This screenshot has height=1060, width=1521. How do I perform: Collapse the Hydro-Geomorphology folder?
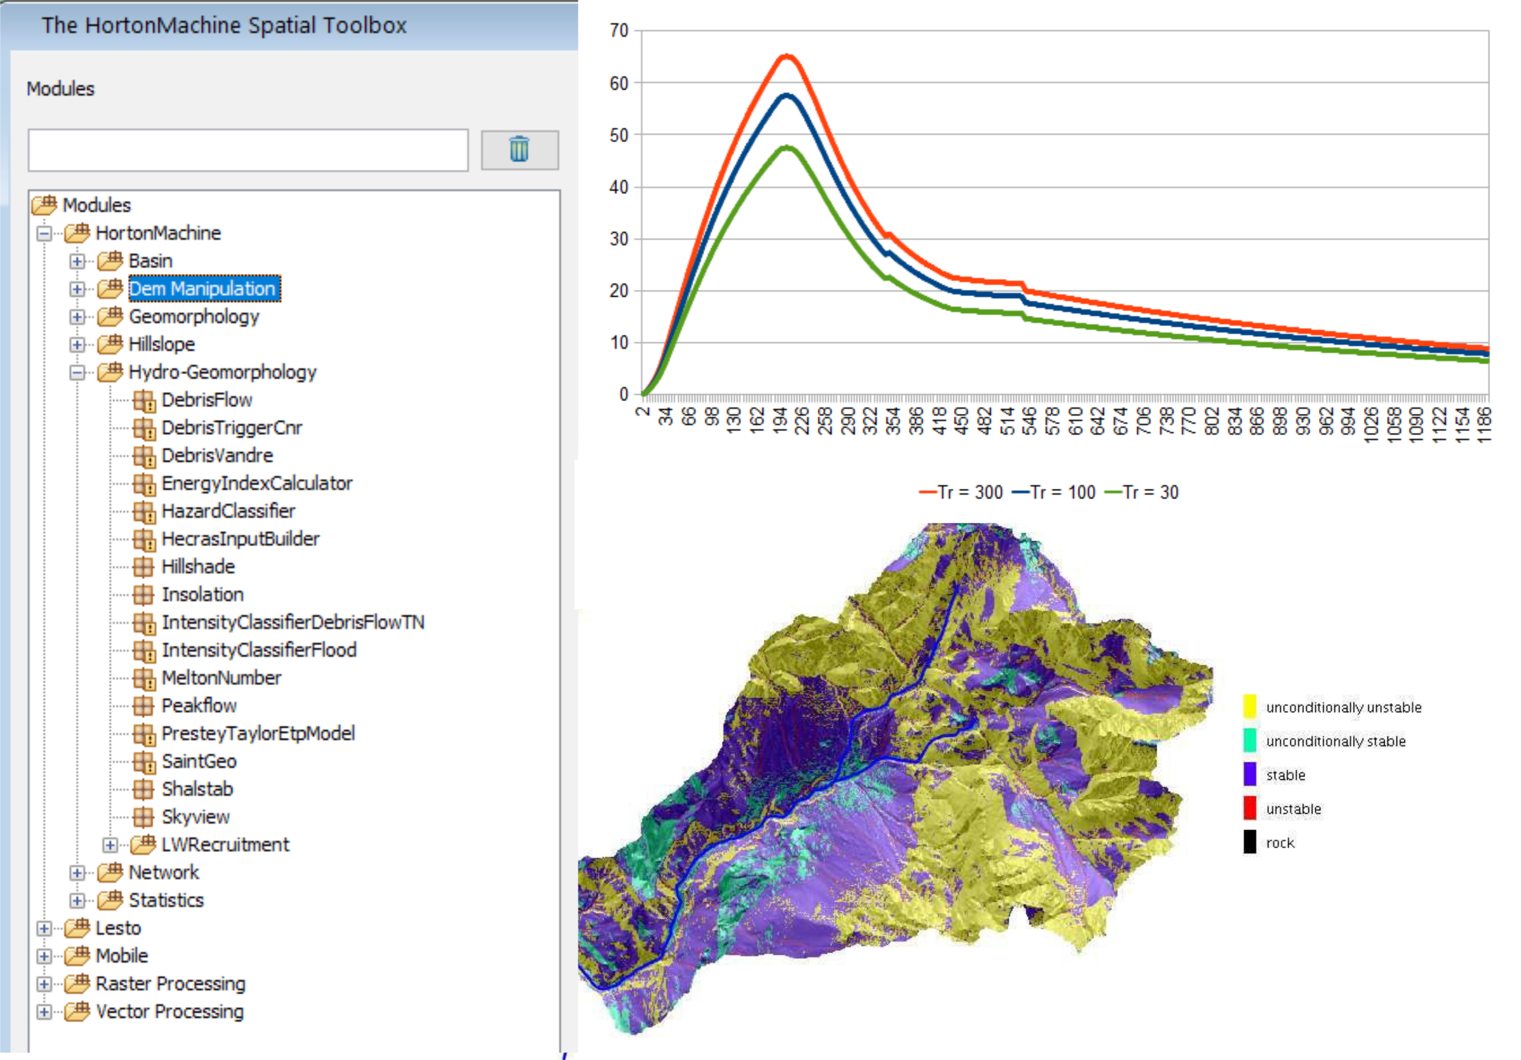pos(77,372)
